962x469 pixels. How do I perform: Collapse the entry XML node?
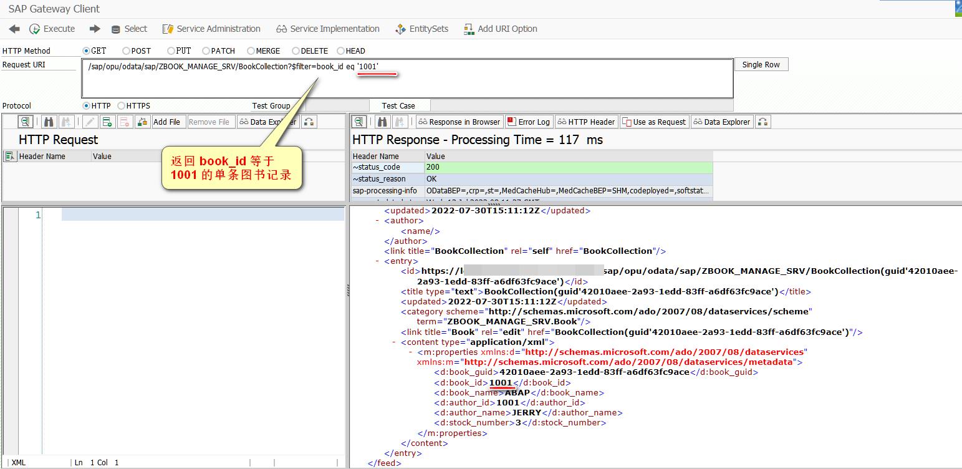378,261
